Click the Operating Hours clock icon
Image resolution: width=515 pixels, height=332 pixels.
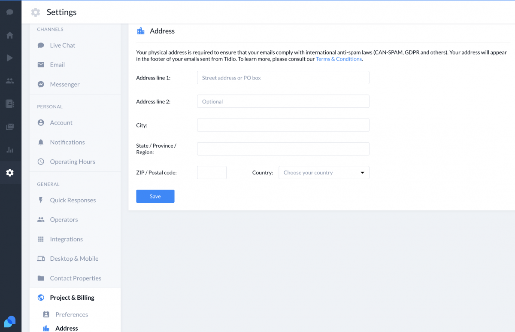(x=41, y=161)
